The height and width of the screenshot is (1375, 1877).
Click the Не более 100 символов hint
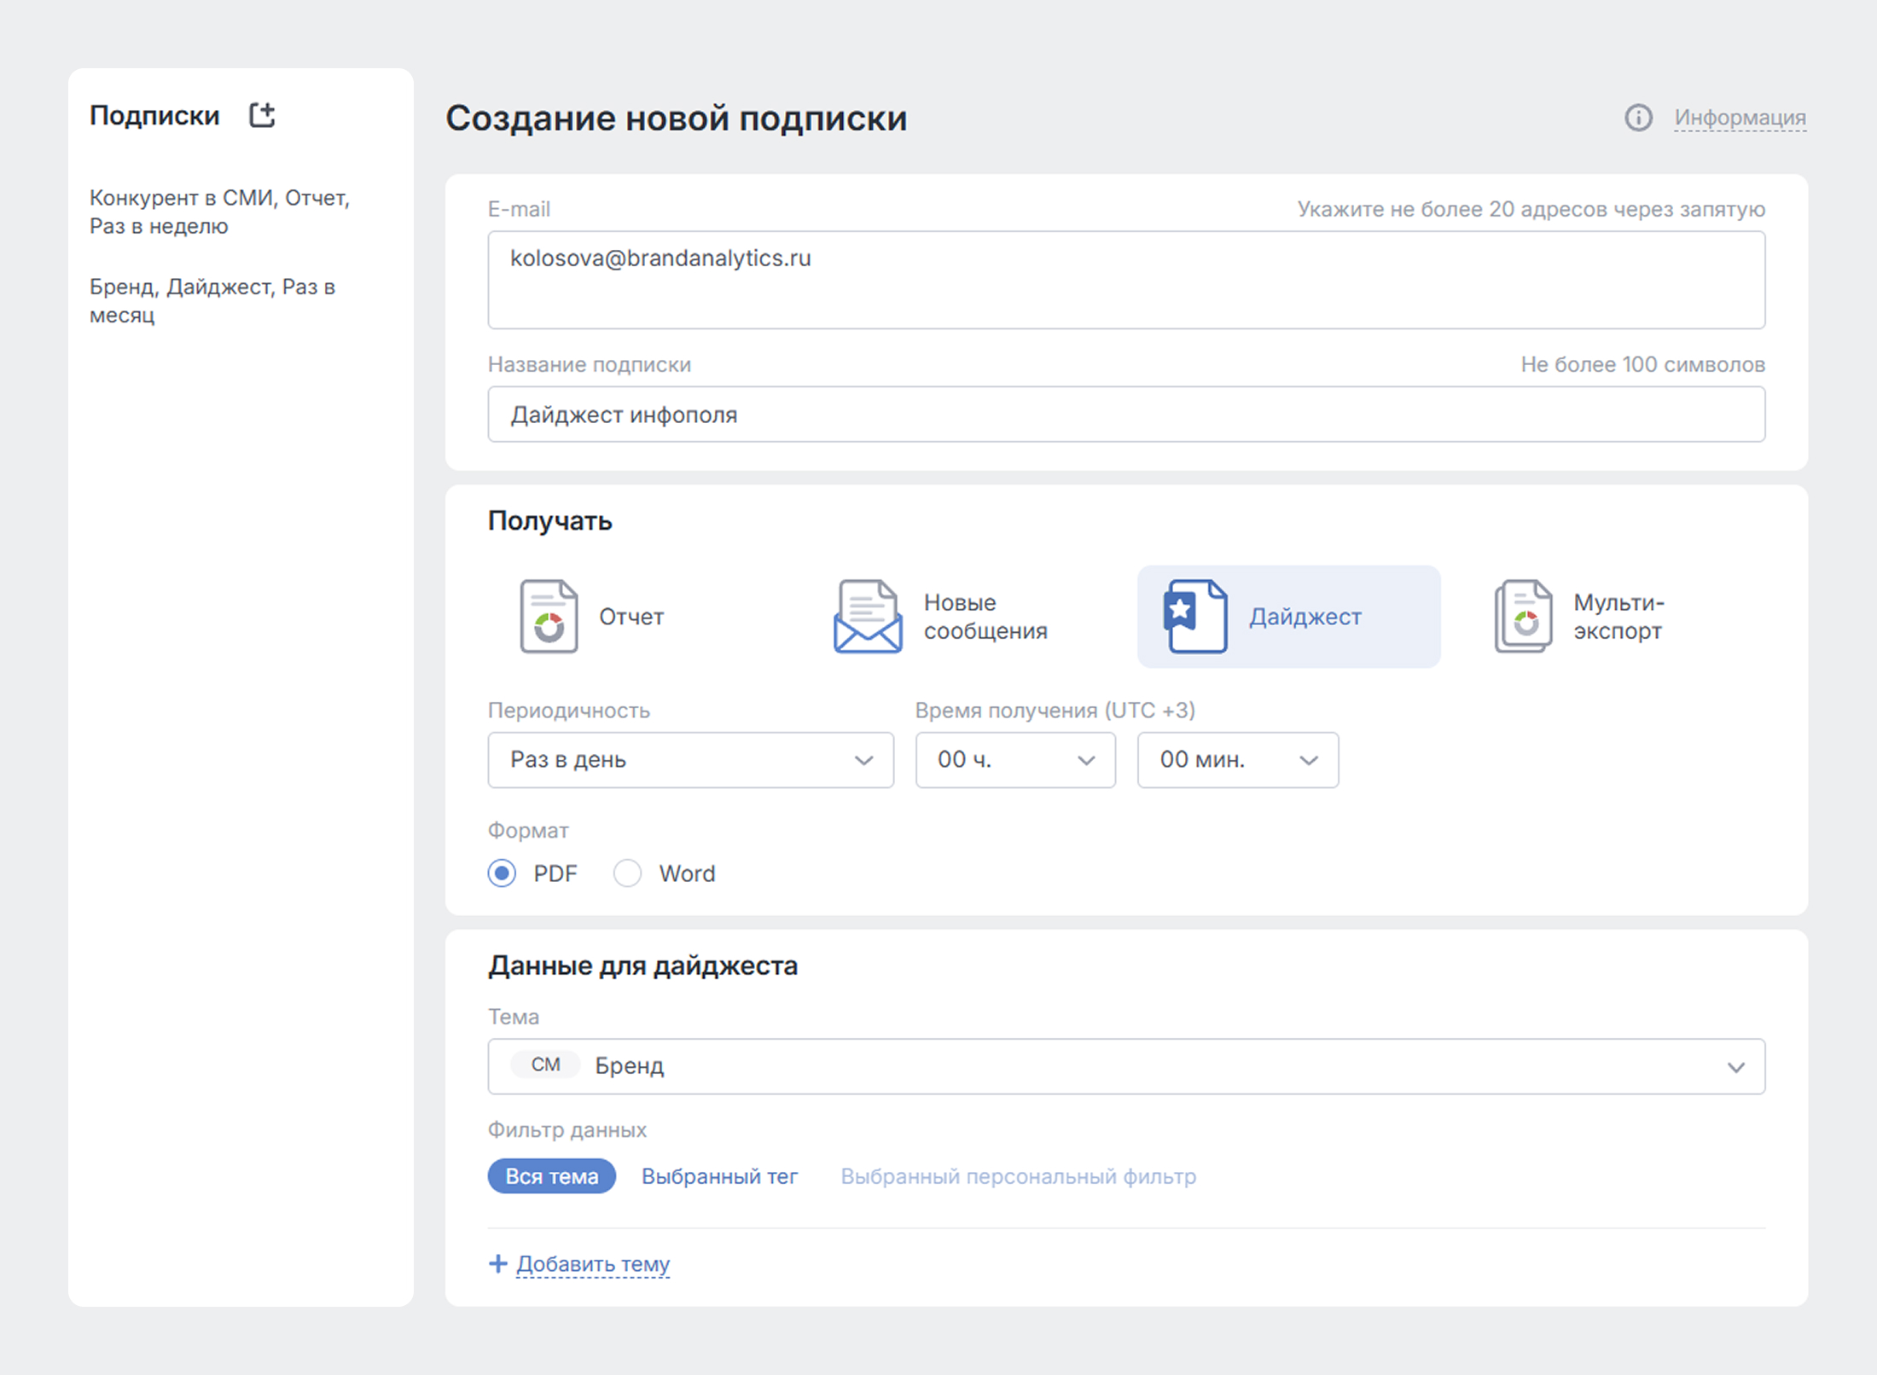(x=1642, y=364)
